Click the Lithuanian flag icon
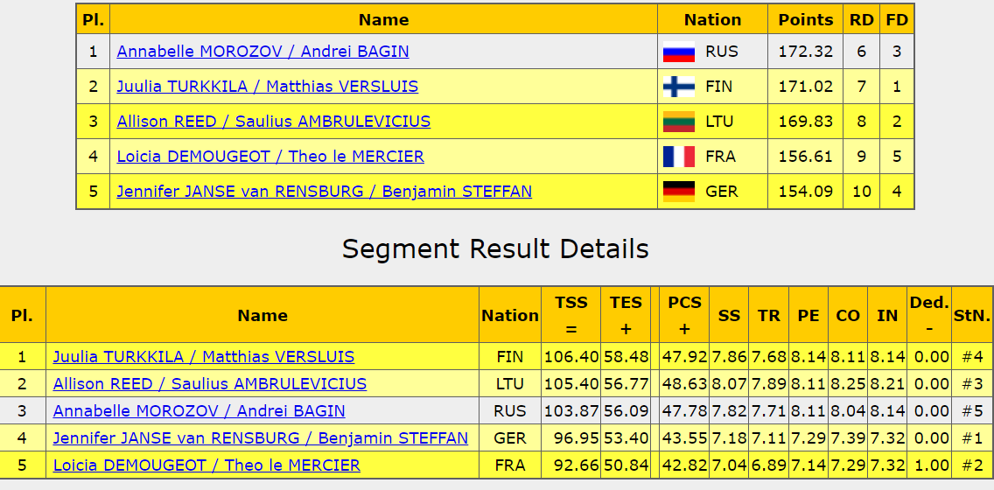The width and height of the screenshot is (994, 490). (678, 121)
